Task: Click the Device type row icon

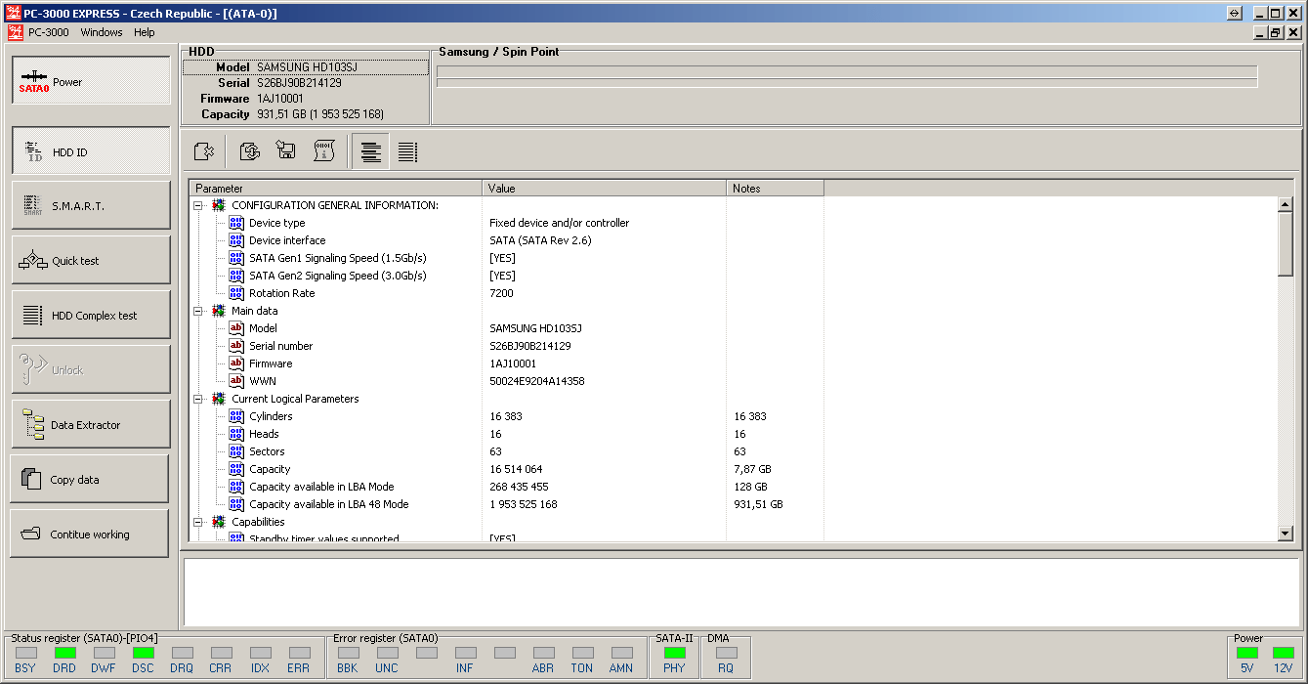Action: click(236, 223)
